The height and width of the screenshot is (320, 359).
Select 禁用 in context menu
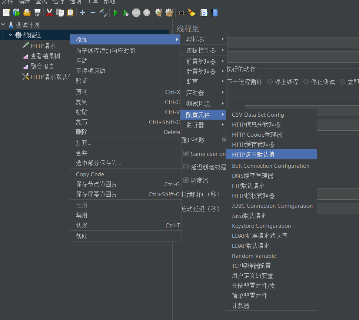pyautogui.click(x=126, y=215)
